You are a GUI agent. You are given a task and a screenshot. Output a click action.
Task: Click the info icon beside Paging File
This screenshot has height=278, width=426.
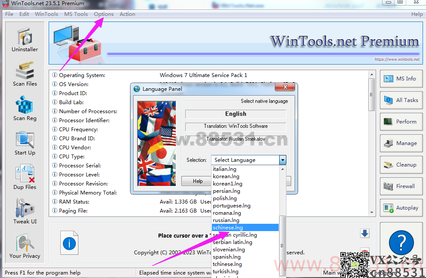[x=55, y=210]
